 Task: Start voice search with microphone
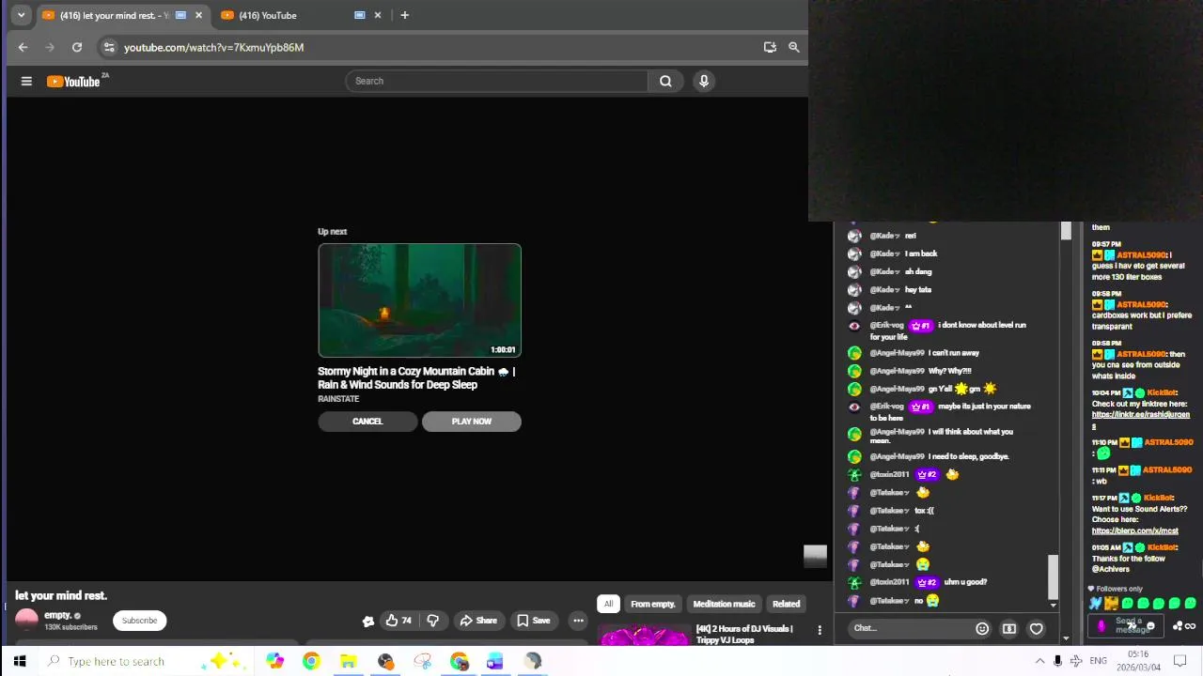tap(704, 81)
